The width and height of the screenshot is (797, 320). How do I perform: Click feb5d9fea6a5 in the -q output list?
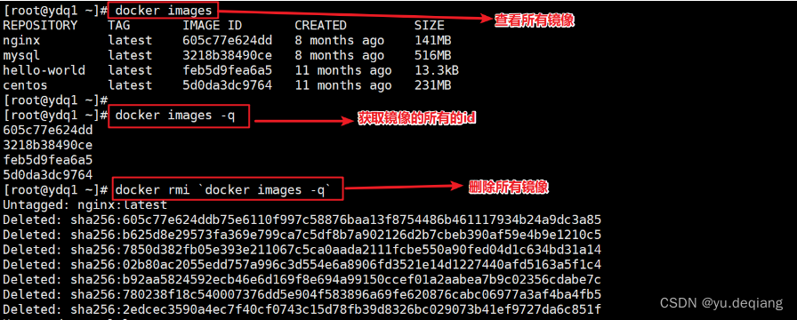pyautogui.click(x=48, y=160)
